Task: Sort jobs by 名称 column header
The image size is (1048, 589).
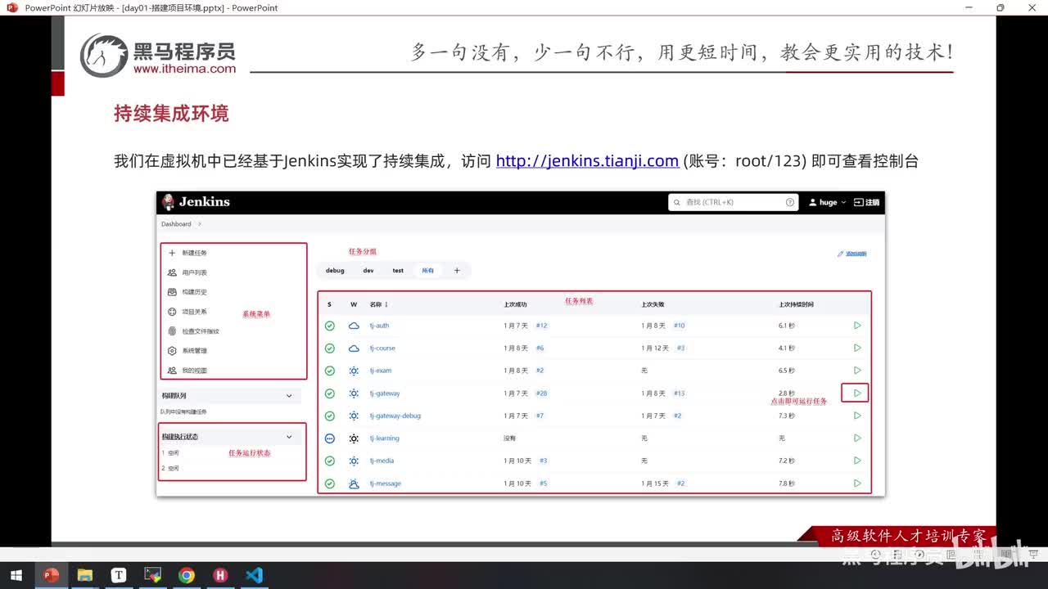Action: pos(378,304)
